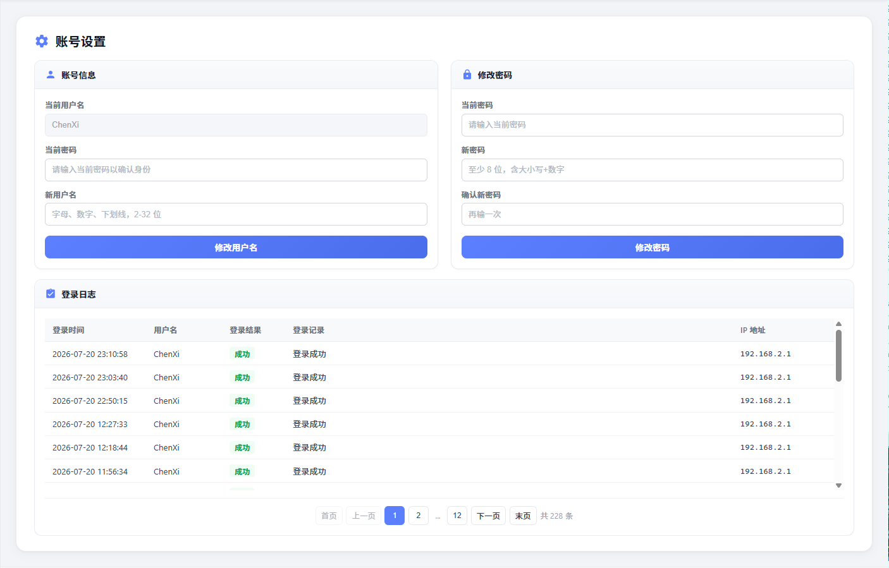889x568 pixels.
Task: Jump to page 12 in pagination
Action: tap(457, 516)
